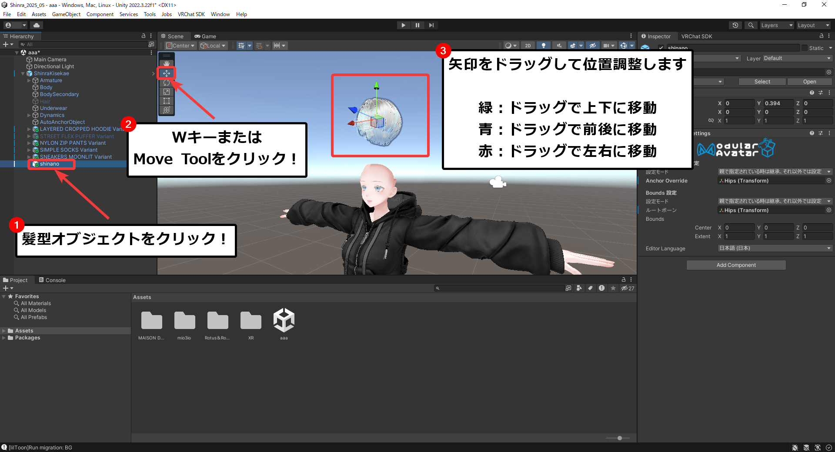Click the Pause button
The height and width of the screenshot is (452, 835).
click(417, 25)
